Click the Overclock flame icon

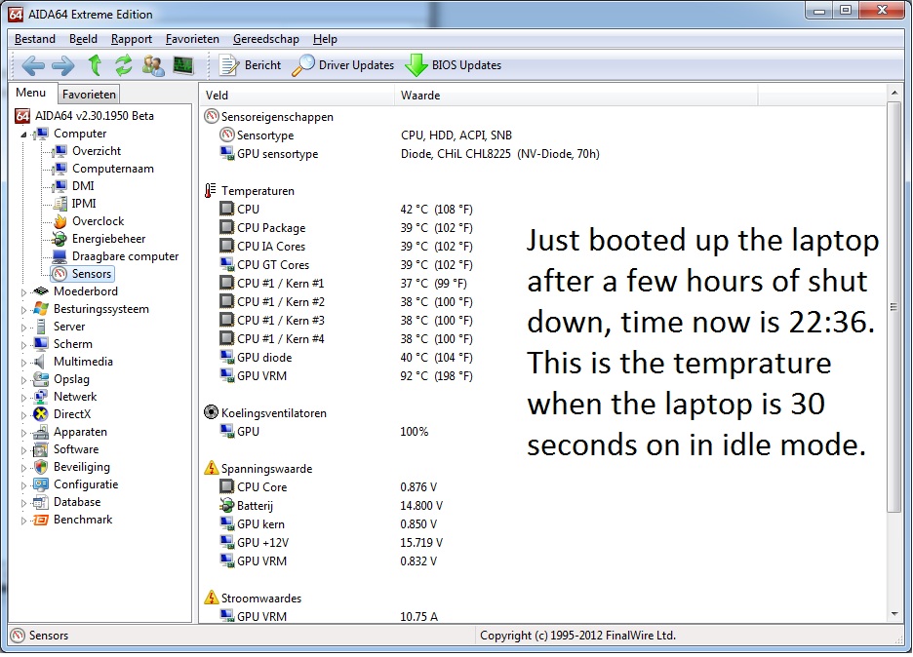click(x=60, y=221)
